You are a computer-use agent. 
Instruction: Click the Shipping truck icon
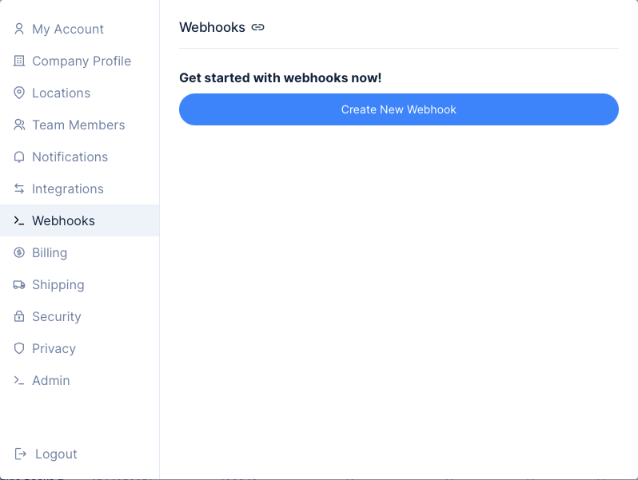pos(19,284)
